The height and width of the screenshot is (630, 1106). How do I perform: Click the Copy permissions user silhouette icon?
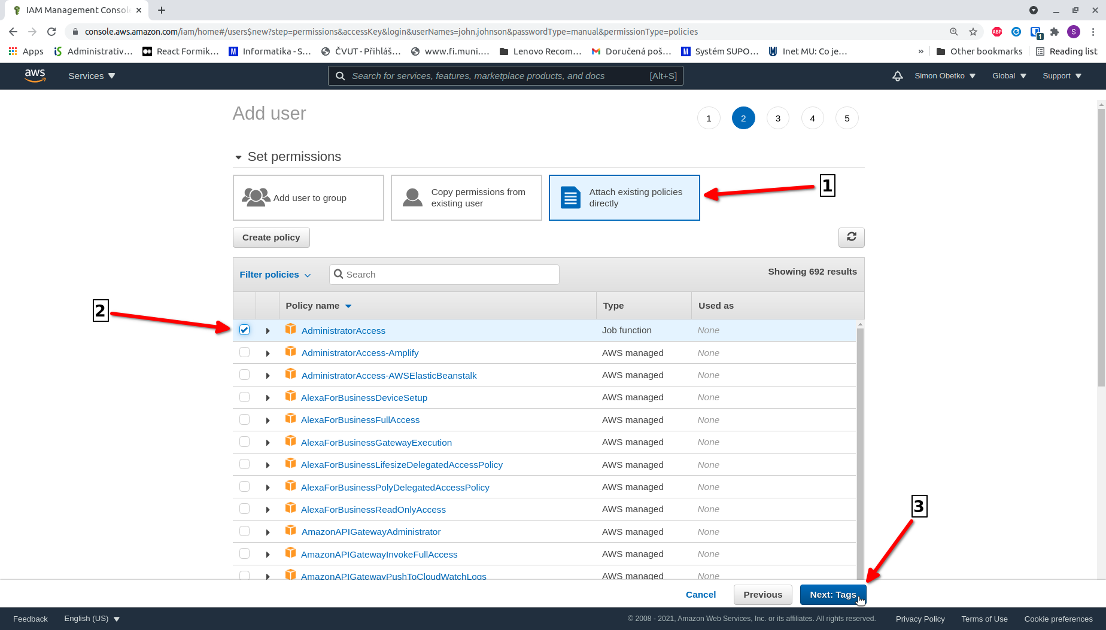pos(412,197)
